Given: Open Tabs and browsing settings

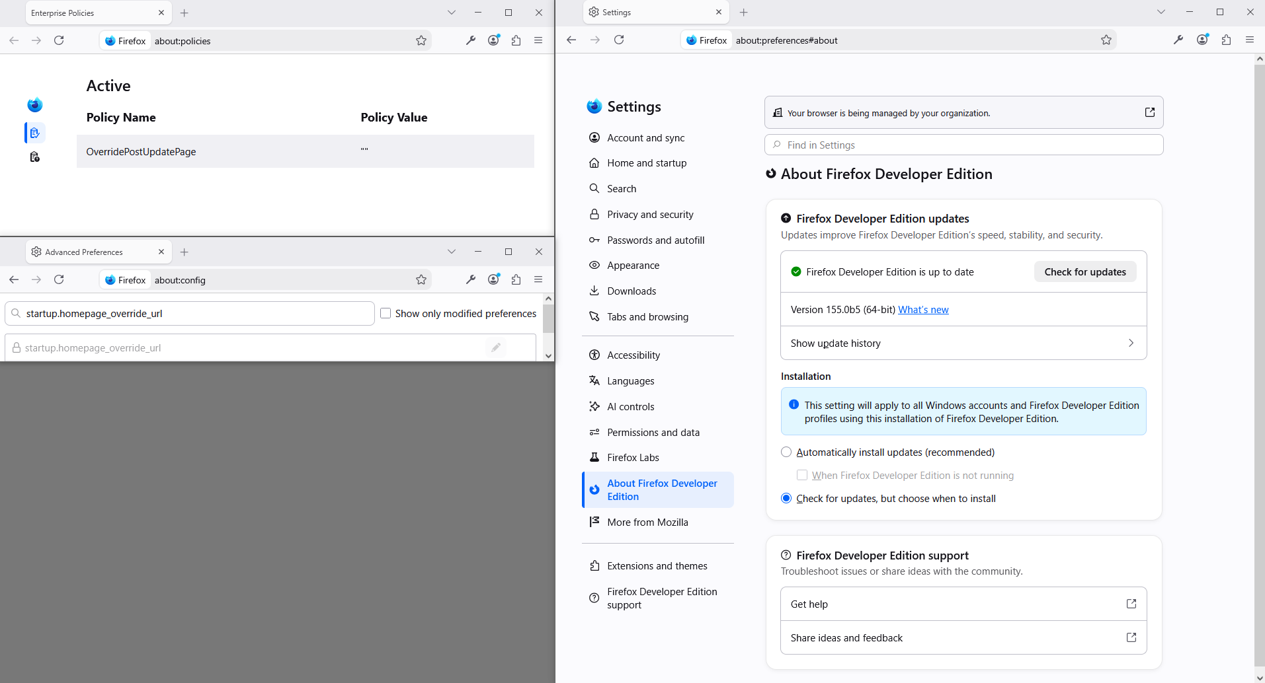Looking at the screenshot, I should 658,316.
